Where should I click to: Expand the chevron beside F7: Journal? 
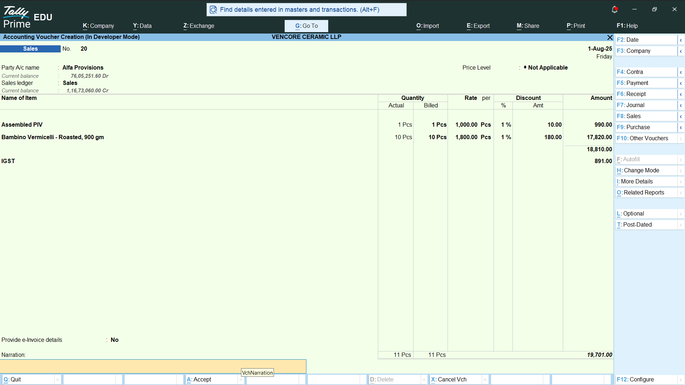(x=681, y=105)
